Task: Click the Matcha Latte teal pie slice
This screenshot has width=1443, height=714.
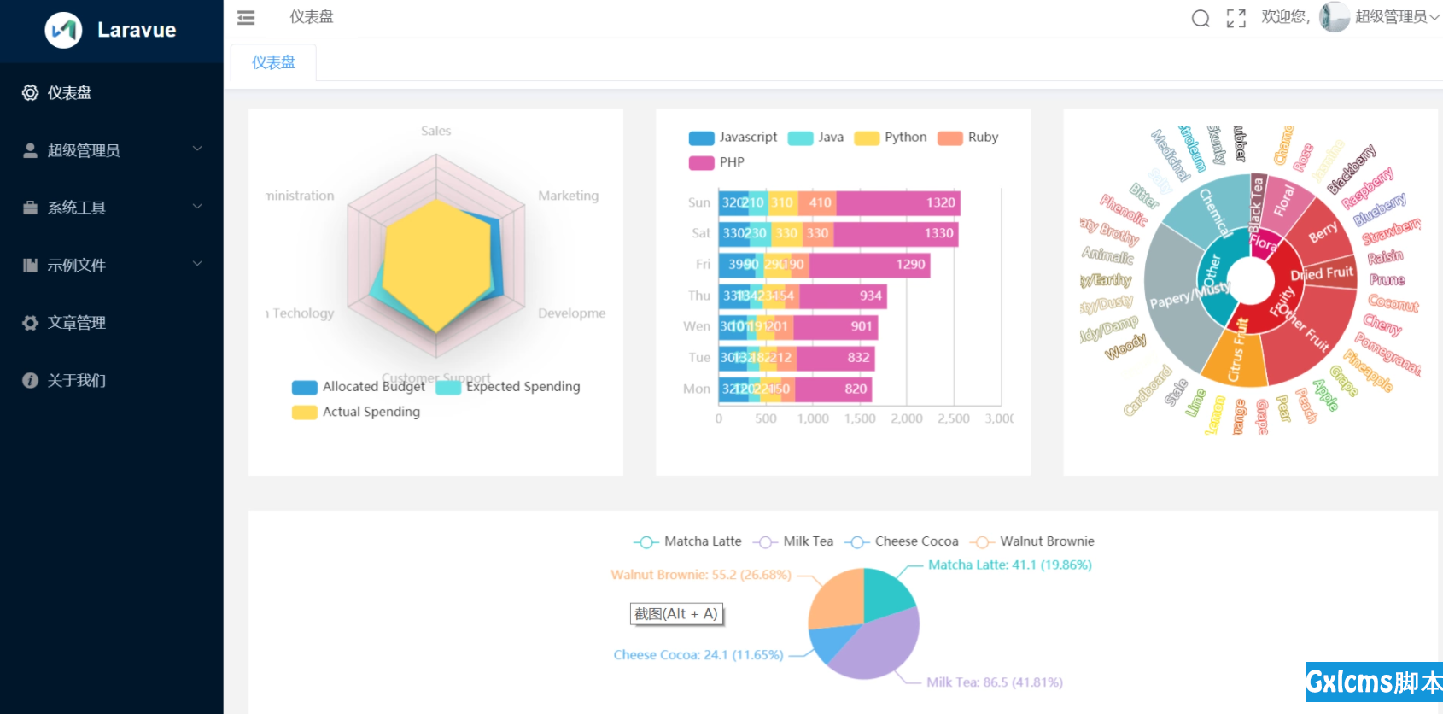Action: [886, 594]
